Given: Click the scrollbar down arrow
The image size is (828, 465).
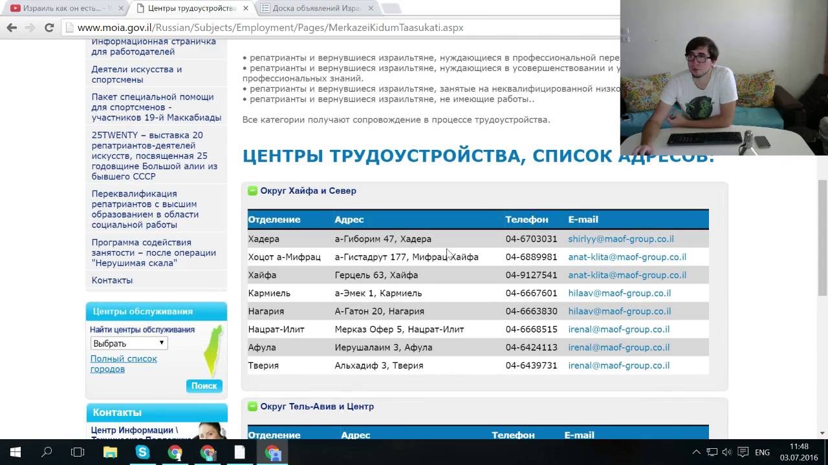Looking at the screenshot, I should click(x=822, y=433).
